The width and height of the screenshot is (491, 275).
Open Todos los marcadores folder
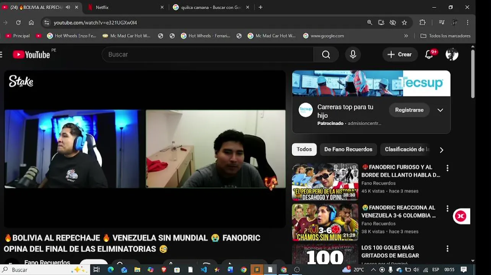pyautogui.click(x=445, y=36)
